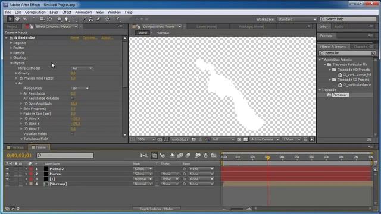This screenshot has width=381, height=214.
Task: Open the Graph Editor
Action: [214, 155]
